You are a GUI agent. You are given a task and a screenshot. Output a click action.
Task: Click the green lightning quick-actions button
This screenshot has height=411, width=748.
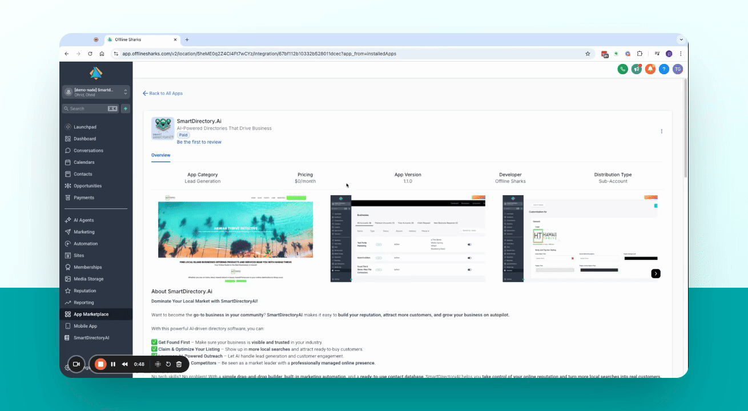(x=126, y=108)
